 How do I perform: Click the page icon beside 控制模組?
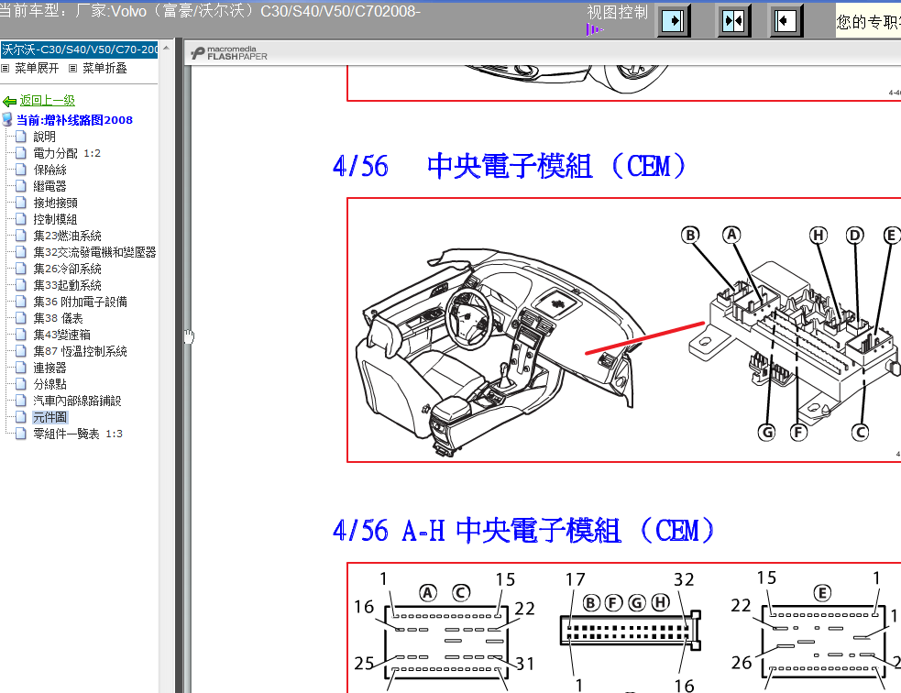coord(21,219)
